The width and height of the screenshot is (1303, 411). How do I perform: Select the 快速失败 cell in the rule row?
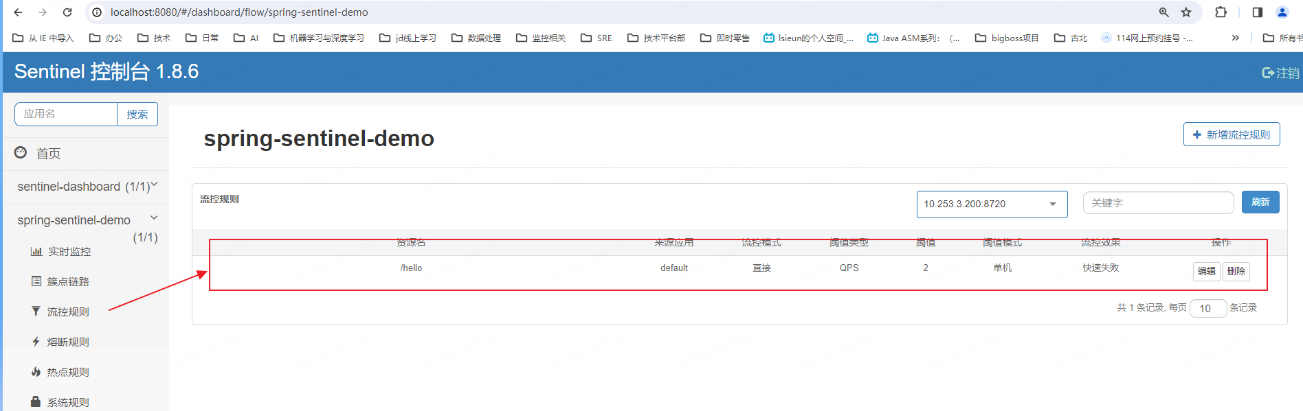click(x=1100, y=268)
